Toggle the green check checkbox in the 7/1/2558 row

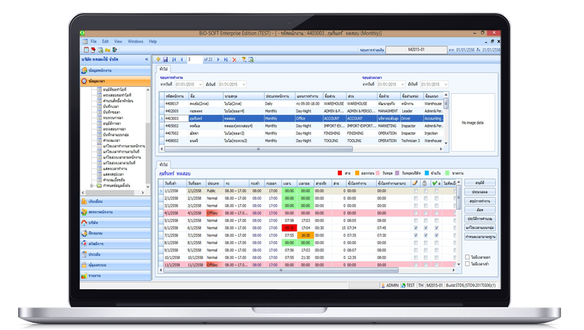(436, 235)
